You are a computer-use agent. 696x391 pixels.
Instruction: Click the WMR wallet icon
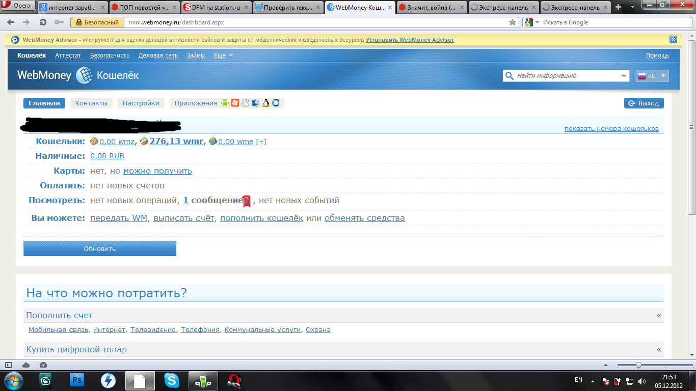point(144,142)
